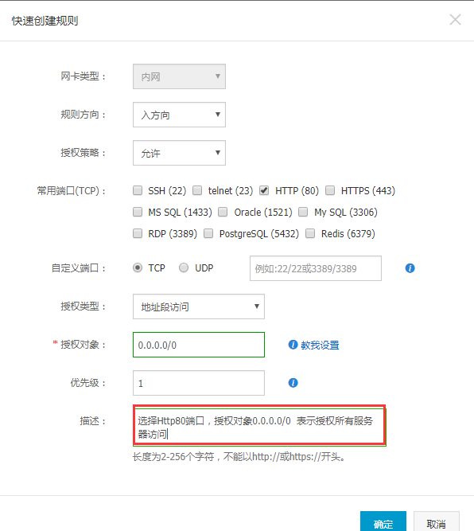This screenshot has height=531, width=474.
Task: Enable the telnet (23) checkbox
Action: coord(197,190)
